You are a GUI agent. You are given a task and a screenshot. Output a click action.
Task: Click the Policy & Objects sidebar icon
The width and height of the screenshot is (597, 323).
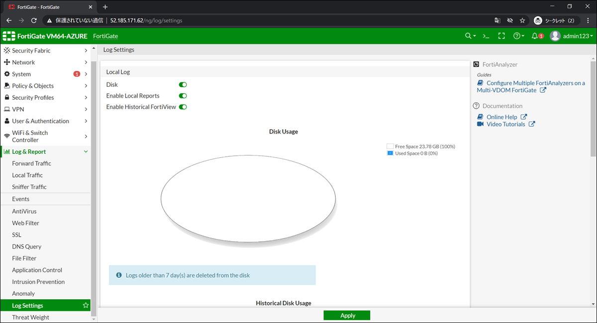7,86
